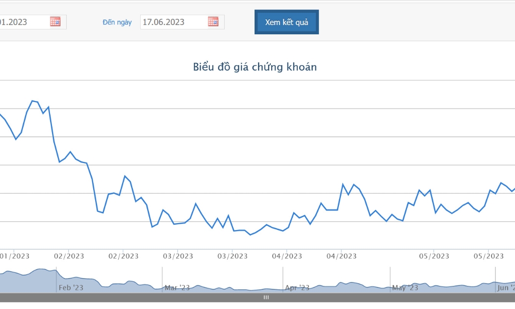Click the first 02/2023 axis label
Image resolution: width=515 pixels, height=309 pixels.
click(69, 256)
